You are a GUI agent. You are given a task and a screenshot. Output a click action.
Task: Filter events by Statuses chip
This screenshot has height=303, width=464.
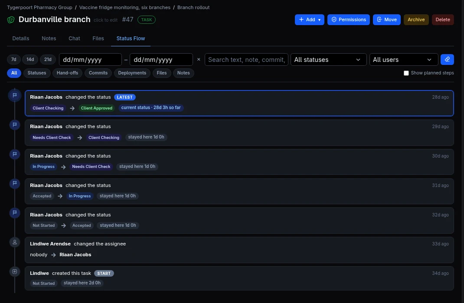(x=37, y=73)
